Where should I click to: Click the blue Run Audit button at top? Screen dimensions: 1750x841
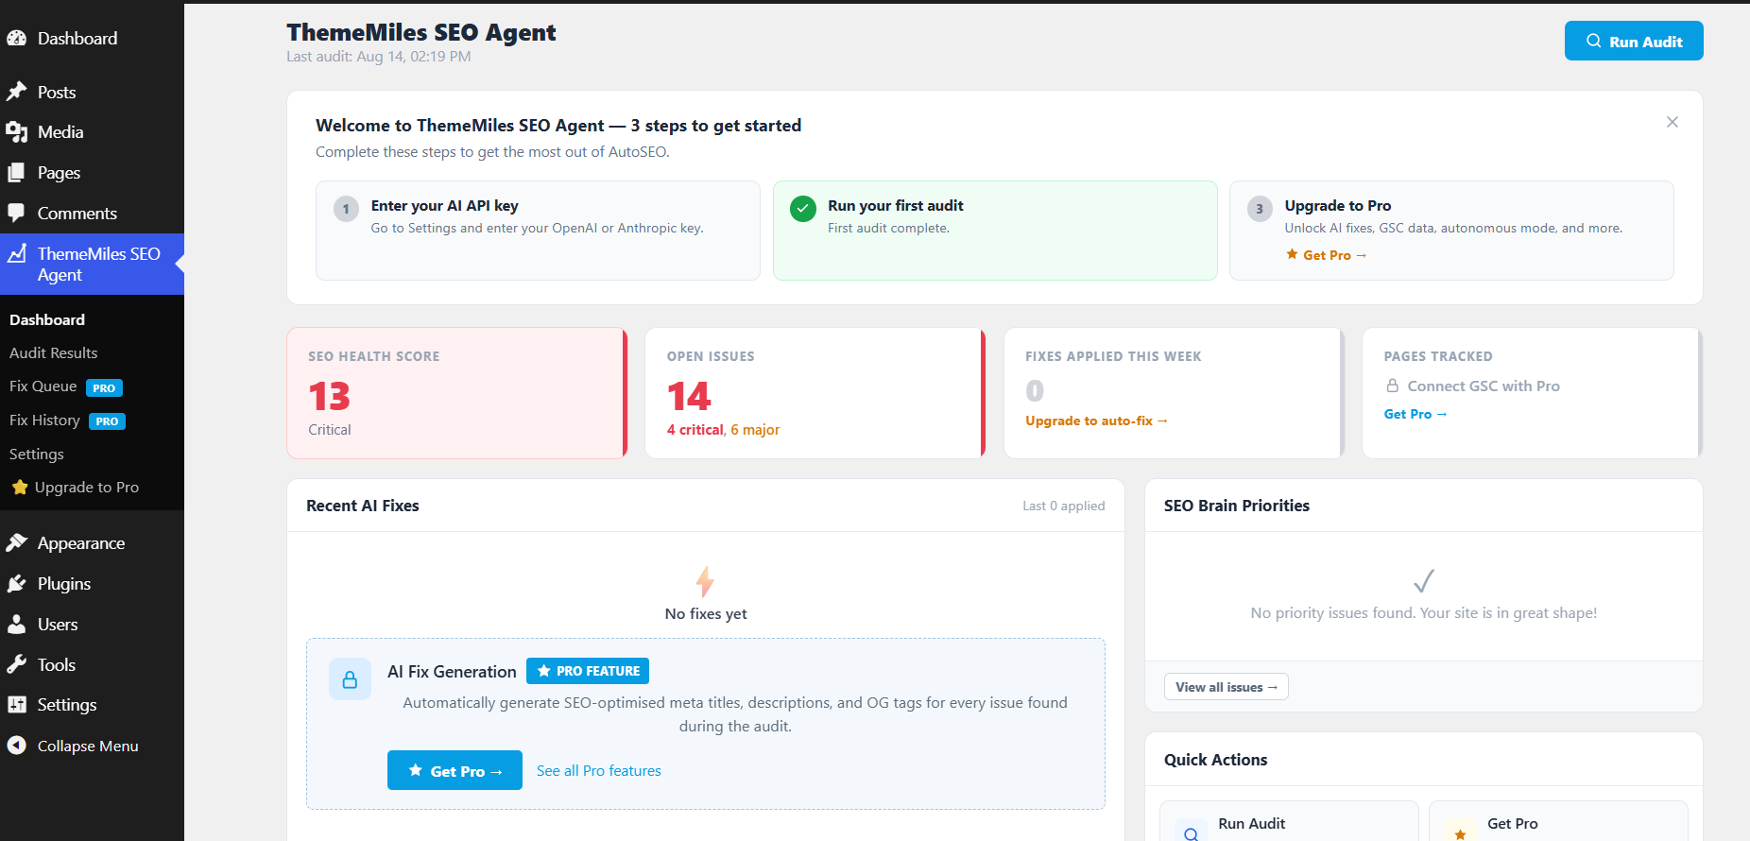[1634, 41]
